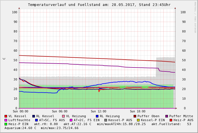The image size is (198, 133).
Task: Select the blue RL Heizung legend swatch
Action: [x=97, y=116]
